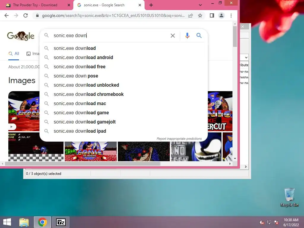Pick suggestion sonic.exe download gamejolt

pos(123,122)
